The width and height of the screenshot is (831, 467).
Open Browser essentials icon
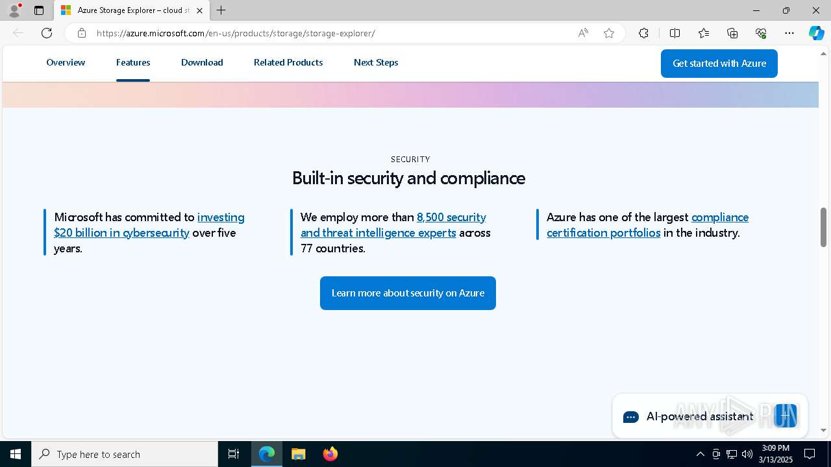pyautogui.click(x=761, y=33)
